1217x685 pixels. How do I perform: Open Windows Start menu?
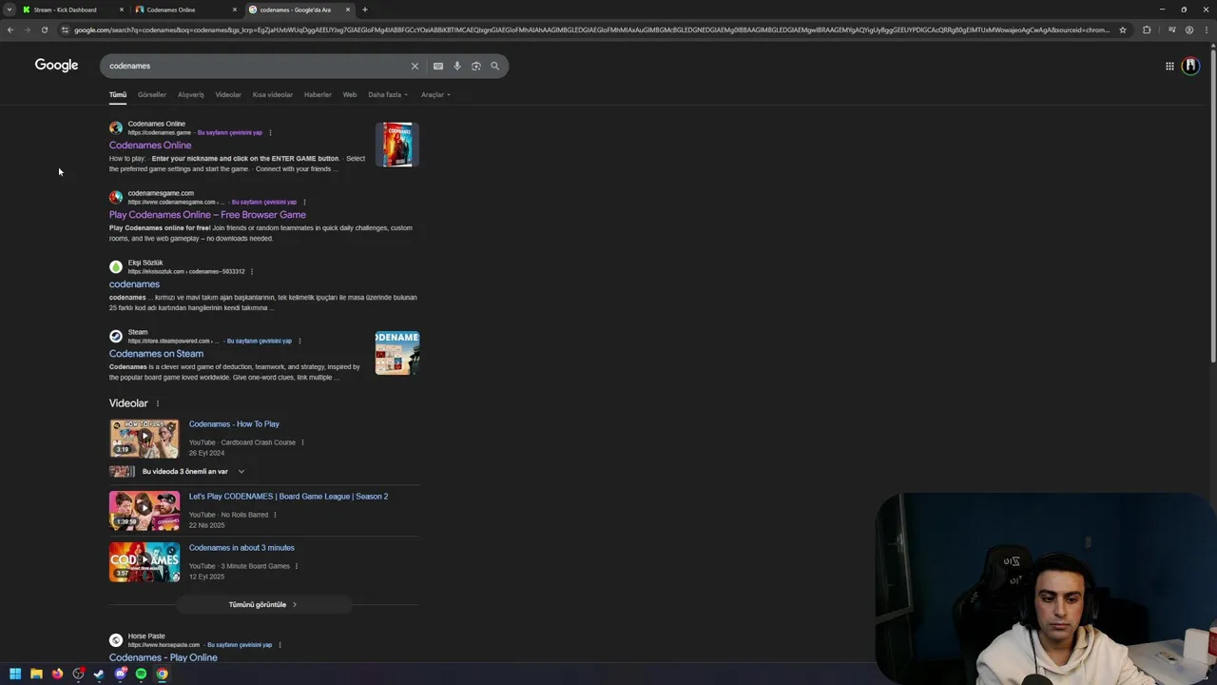(x=15, y=674)
